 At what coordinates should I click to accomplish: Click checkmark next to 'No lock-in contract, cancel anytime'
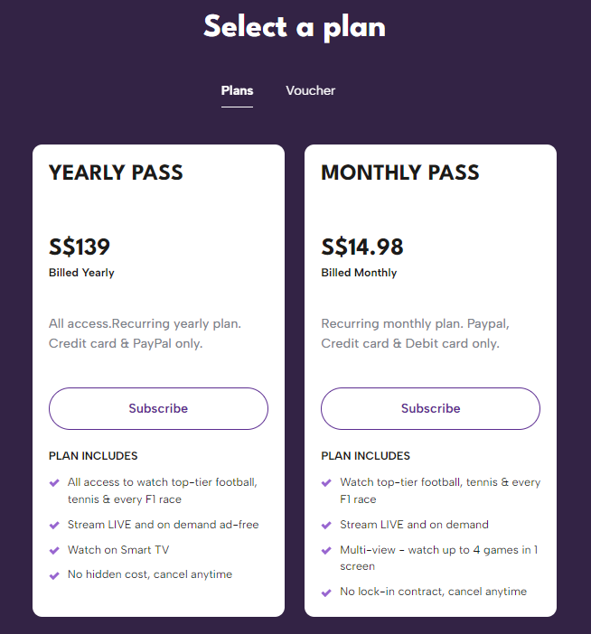327,592
